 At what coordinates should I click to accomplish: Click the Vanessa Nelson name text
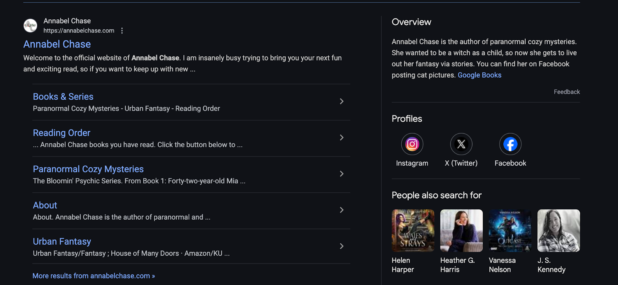pyautogui.click(x=502, y=265)
